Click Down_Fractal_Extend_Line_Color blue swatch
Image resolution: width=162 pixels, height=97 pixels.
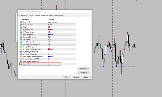(49, 57)
